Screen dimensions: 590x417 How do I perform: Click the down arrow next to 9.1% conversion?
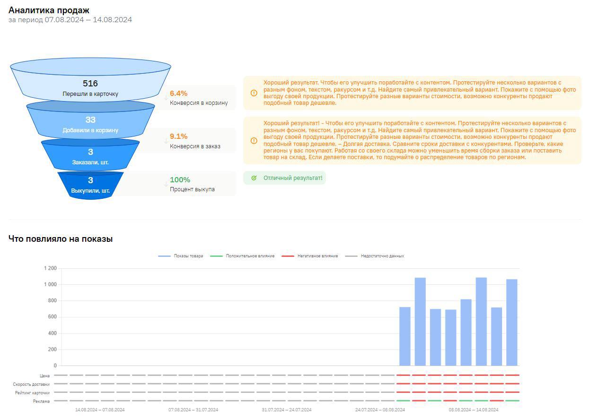coord(166,140)
